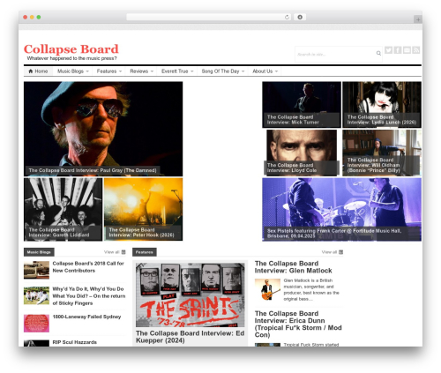Click grid icon beside Music Blogs View all
441x373 pixels.
(123, 252)
